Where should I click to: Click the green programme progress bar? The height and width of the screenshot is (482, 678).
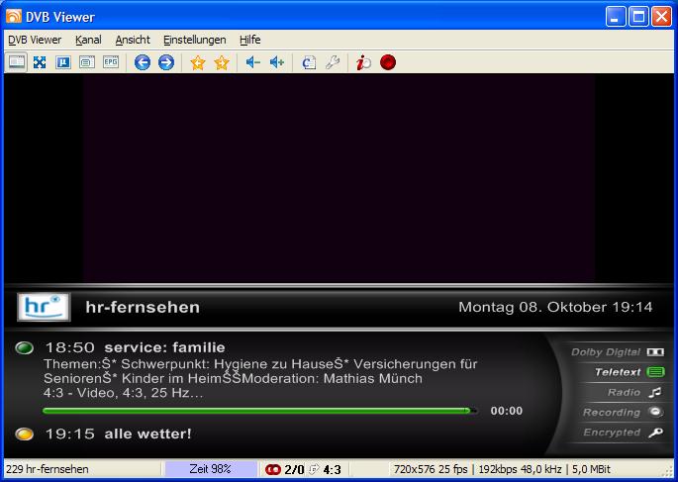coord(260,411)
